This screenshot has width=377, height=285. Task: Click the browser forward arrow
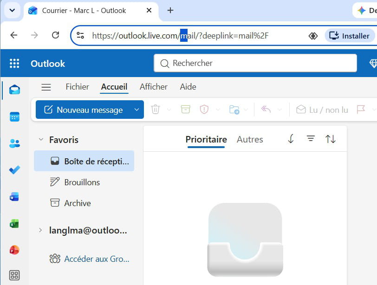[x=34, y=35]
